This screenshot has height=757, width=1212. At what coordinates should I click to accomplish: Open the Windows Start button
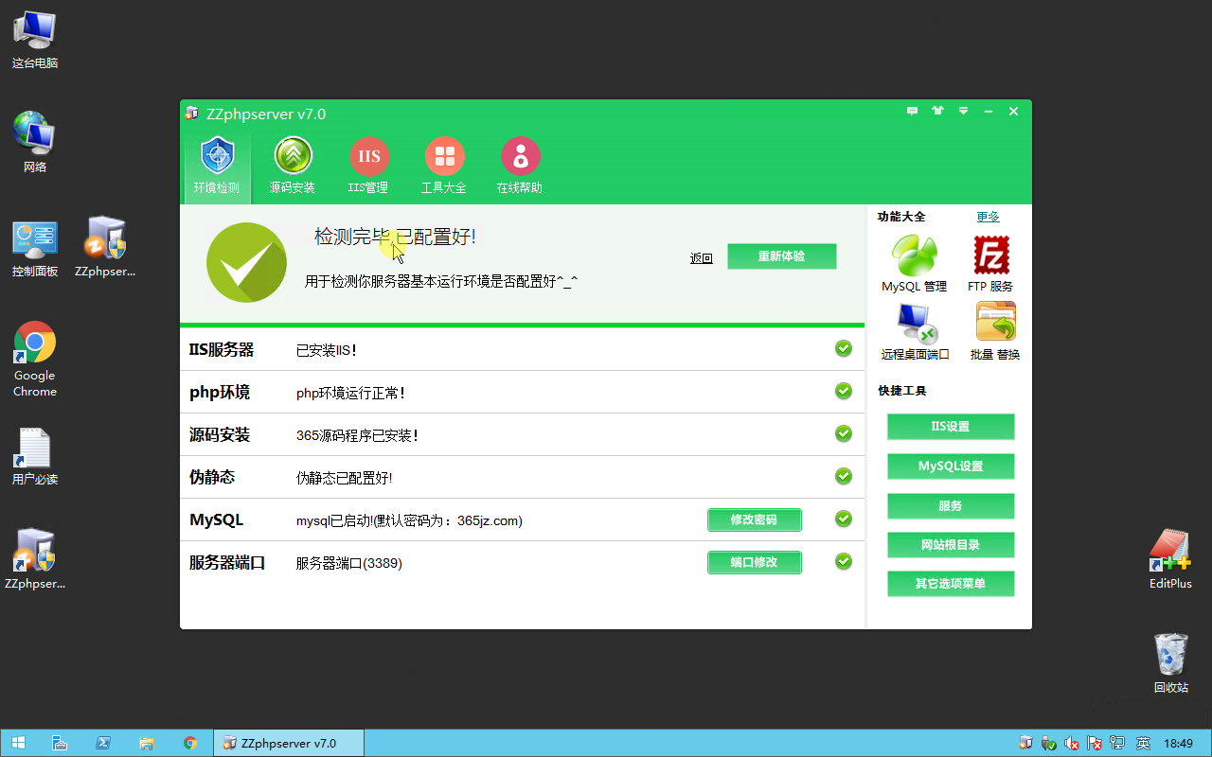tap(18, 743)
